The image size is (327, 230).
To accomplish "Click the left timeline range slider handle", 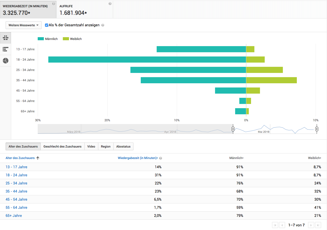I will 233,129.
